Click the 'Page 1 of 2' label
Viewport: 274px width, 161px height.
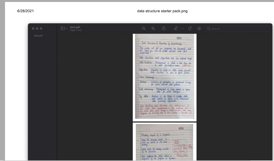tap(76, 30)
